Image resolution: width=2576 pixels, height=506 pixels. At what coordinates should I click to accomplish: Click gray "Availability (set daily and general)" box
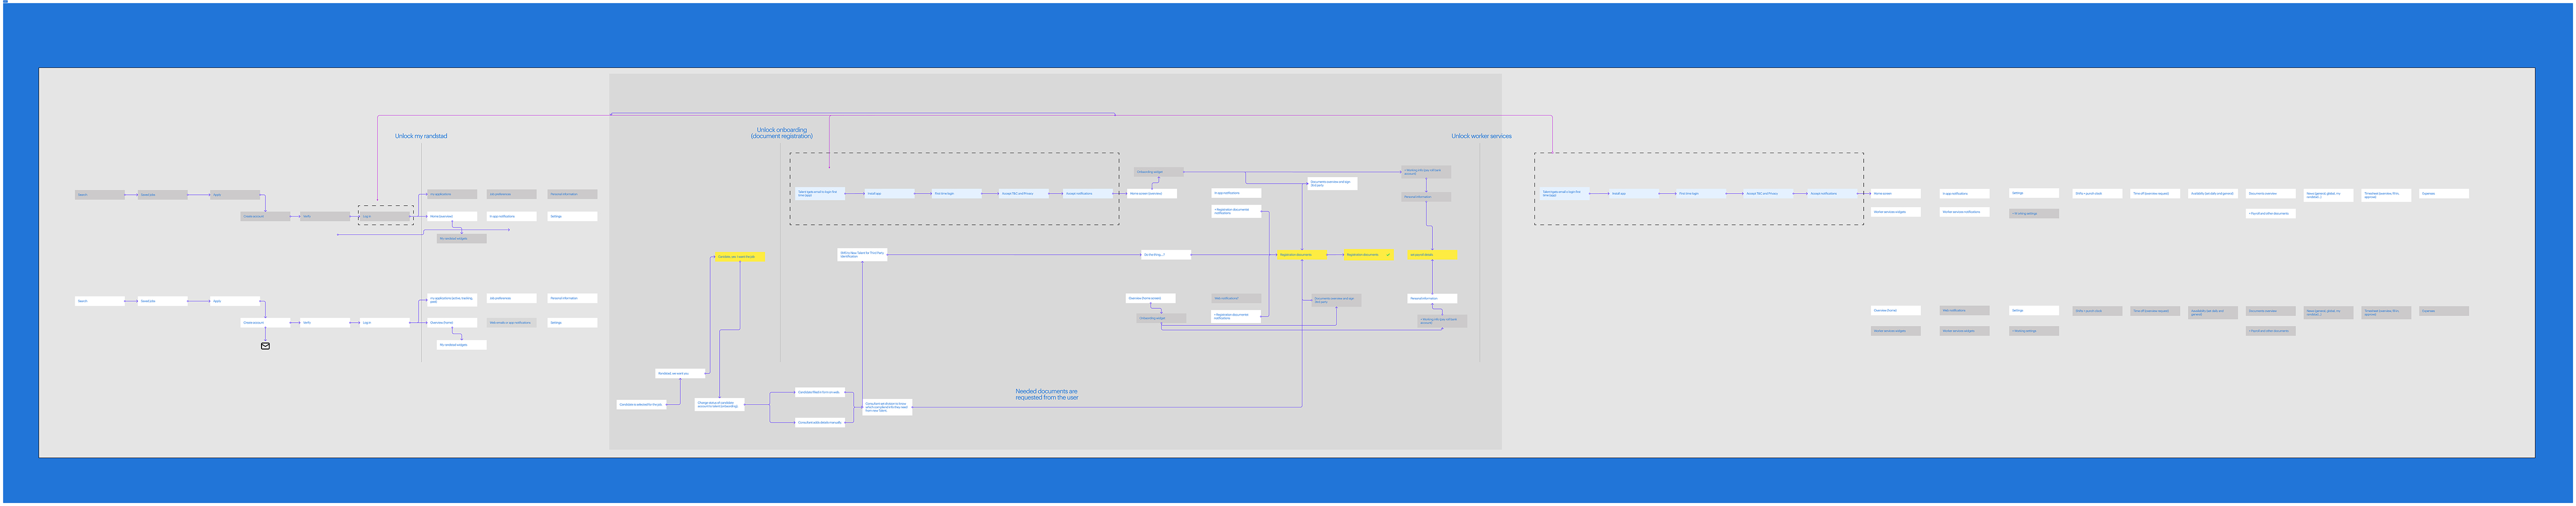[x=2213, y=312]
